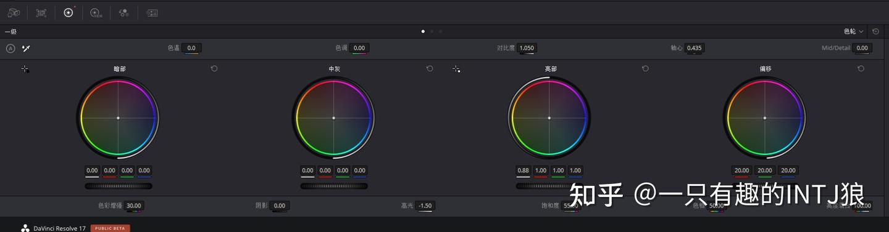The image size is (889, 232).
Task: Click the 中灰 luminance value 0.00
Action: click(307, 170)
